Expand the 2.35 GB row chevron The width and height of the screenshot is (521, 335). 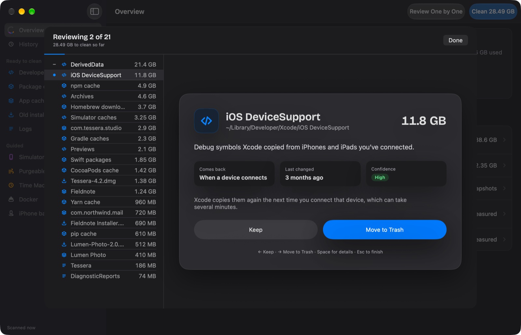pyautogui.click(x=504, y=165)
